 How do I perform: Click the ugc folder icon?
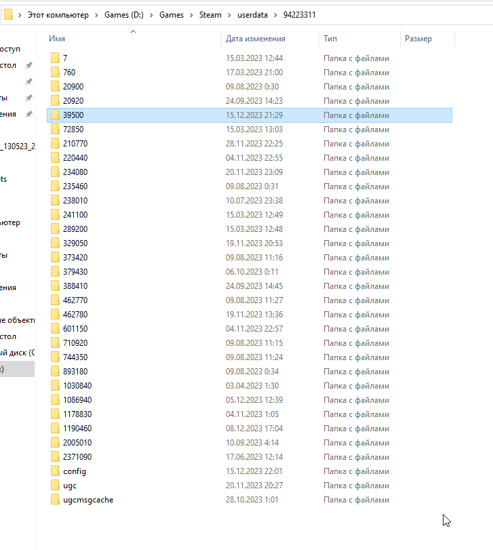click(x=55, y=486)
